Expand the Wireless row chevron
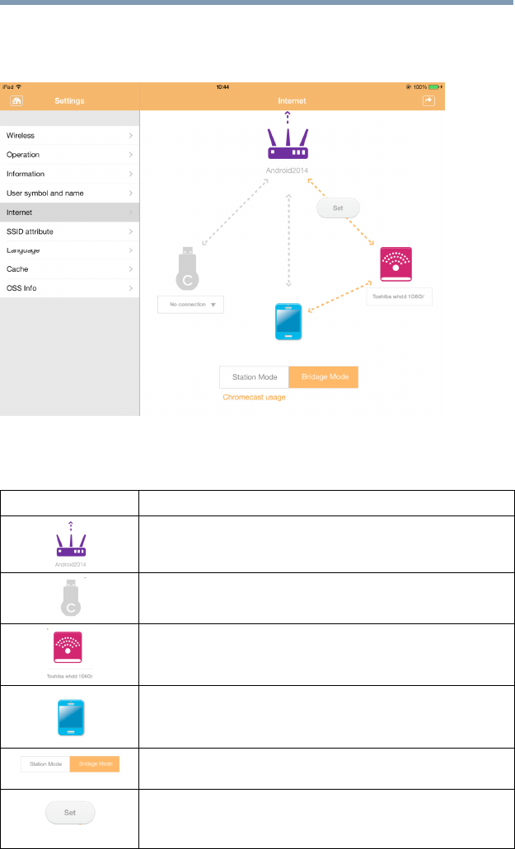The width and height of the screenshot is (515, 849). (x=131, y=135)
